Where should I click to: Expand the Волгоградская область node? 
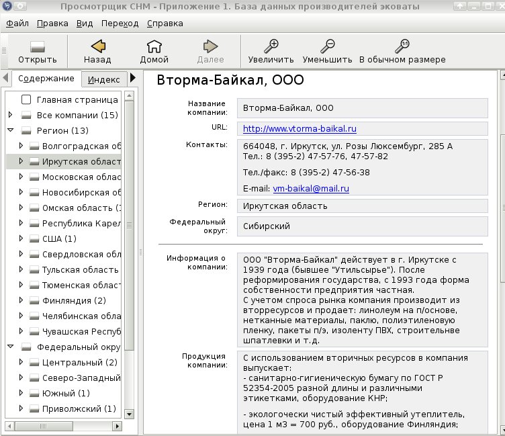pyautogui.click(x=21, y=146)
